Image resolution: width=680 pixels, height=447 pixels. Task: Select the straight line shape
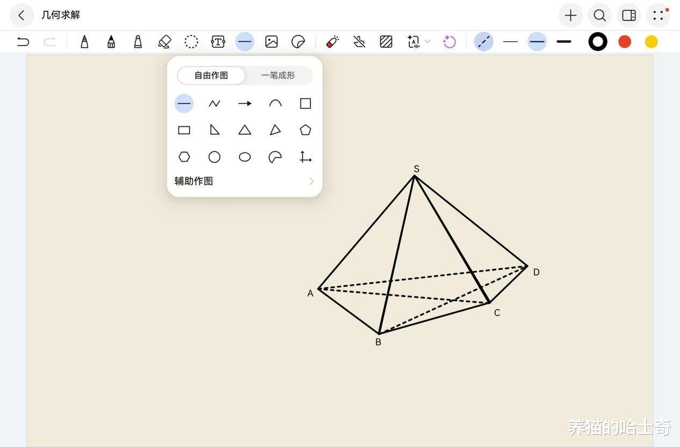coord(184,103)
